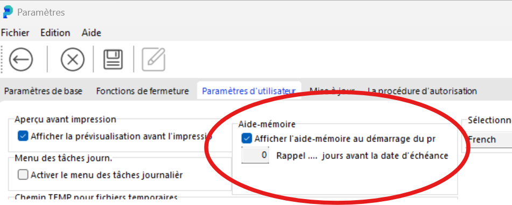Open the Edition menu
This screenshot has height=205, width=512.
click(x=55, y=33)
